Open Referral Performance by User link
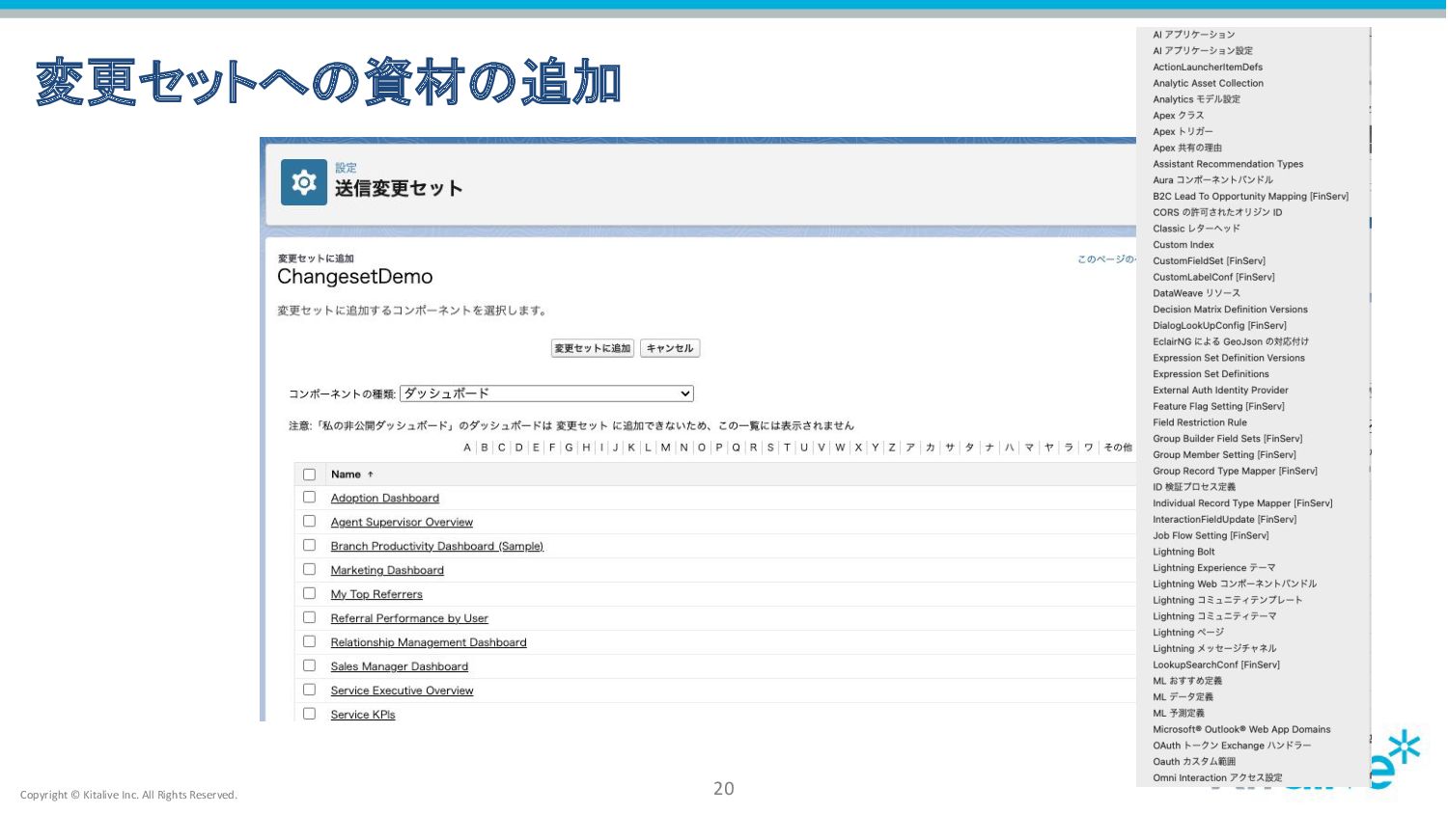This screenshot has height=814, width=1448. pyautogui.click(x=409, y=619)
